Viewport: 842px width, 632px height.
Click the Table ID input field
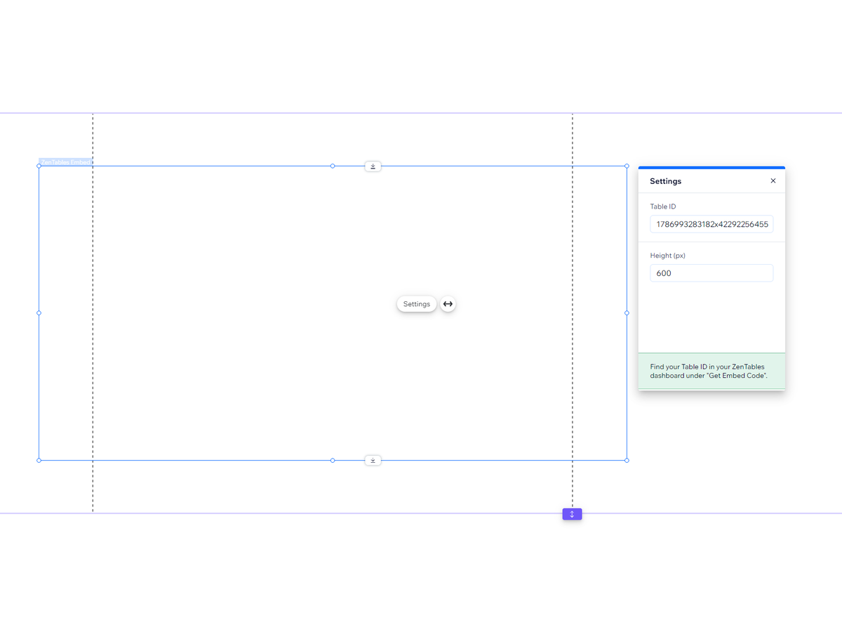coord(711,224)
